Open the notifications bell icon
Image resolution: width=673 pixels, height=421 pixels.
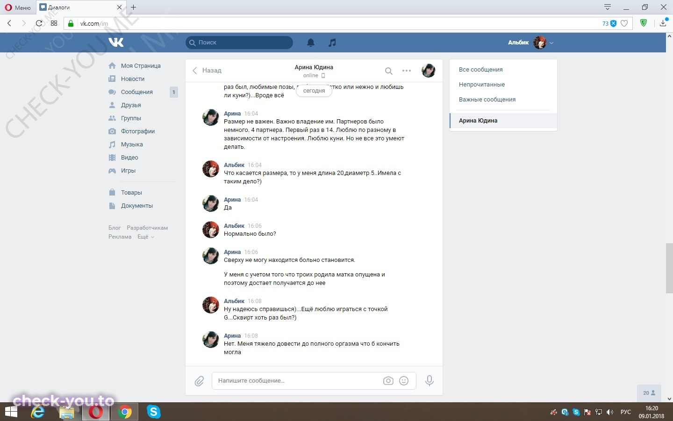[311, 43]
